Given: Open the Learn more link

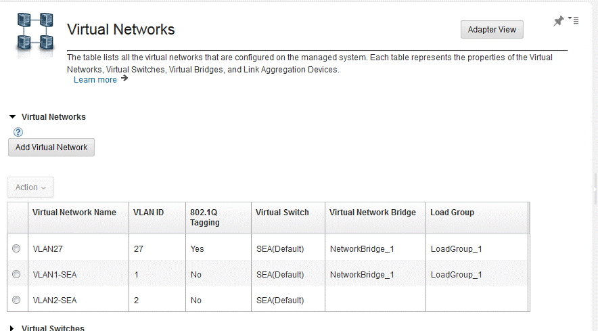Looking at the screenshot, I should (x=95, y=80).
